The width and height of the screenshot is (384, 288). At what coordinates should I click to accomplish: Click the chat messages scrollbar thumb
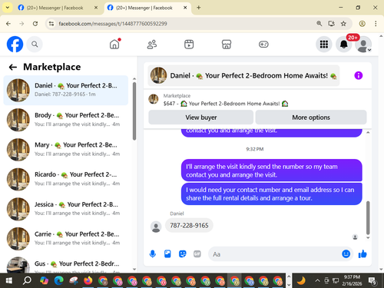(x=368, y=217)
